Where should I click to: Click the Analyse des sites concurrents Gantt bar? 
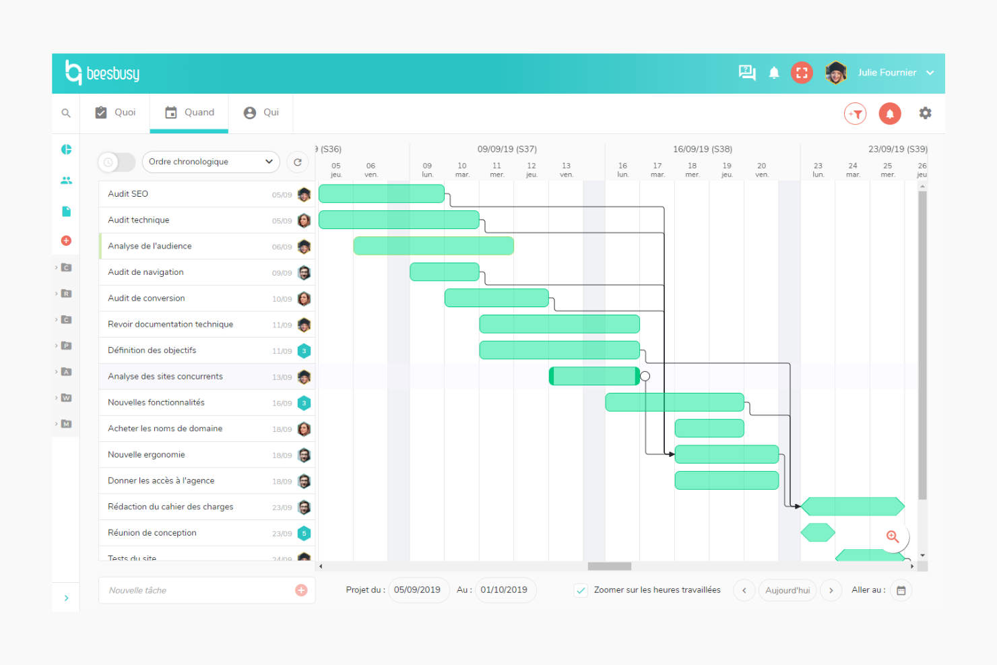[594, 376]
